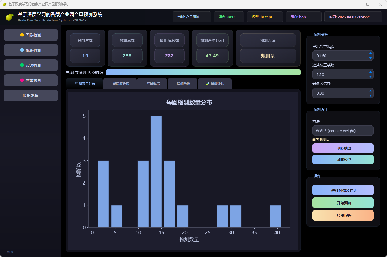Screen dimensions: 387x257
Task: Decrease 最低置信度 using the down arrow
Action: point(370,96)
